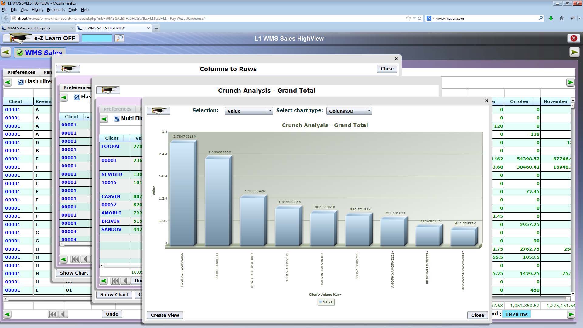
Task: Toggle the e-Z Learn OFF button
Action: click(x=41, y=38)
